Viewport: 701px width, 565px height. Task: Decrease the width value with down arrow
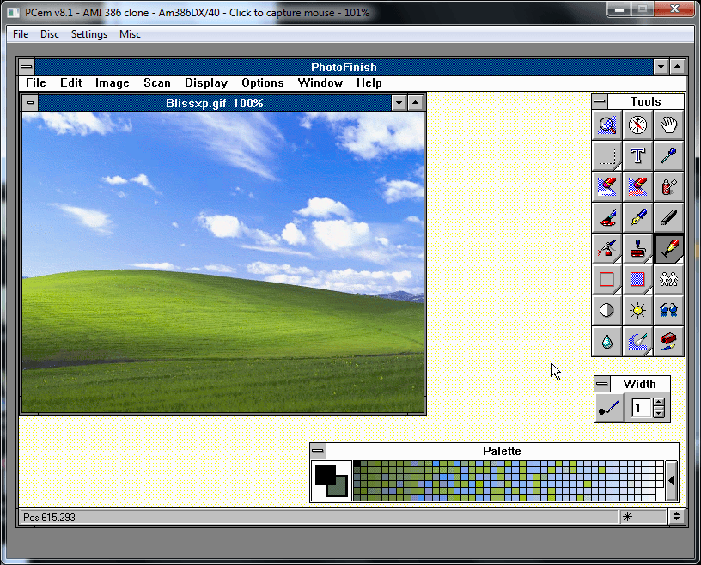pos(659,413)
